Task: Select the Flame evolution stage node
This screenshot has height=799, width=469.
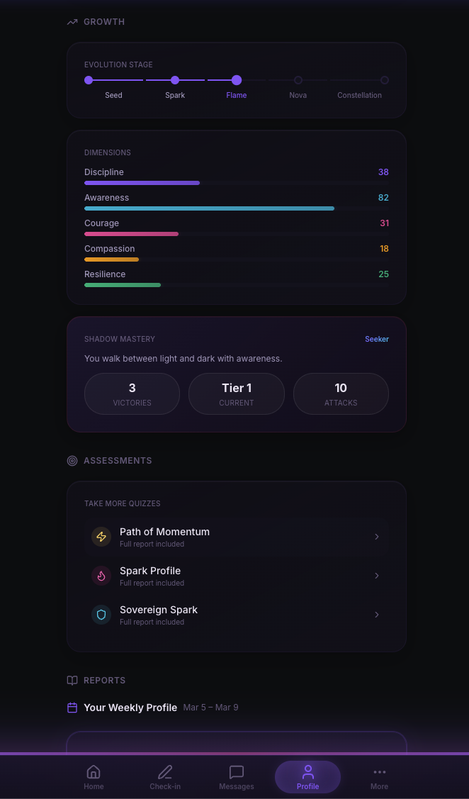Action: pyautogui.click(x=237, y=80)
